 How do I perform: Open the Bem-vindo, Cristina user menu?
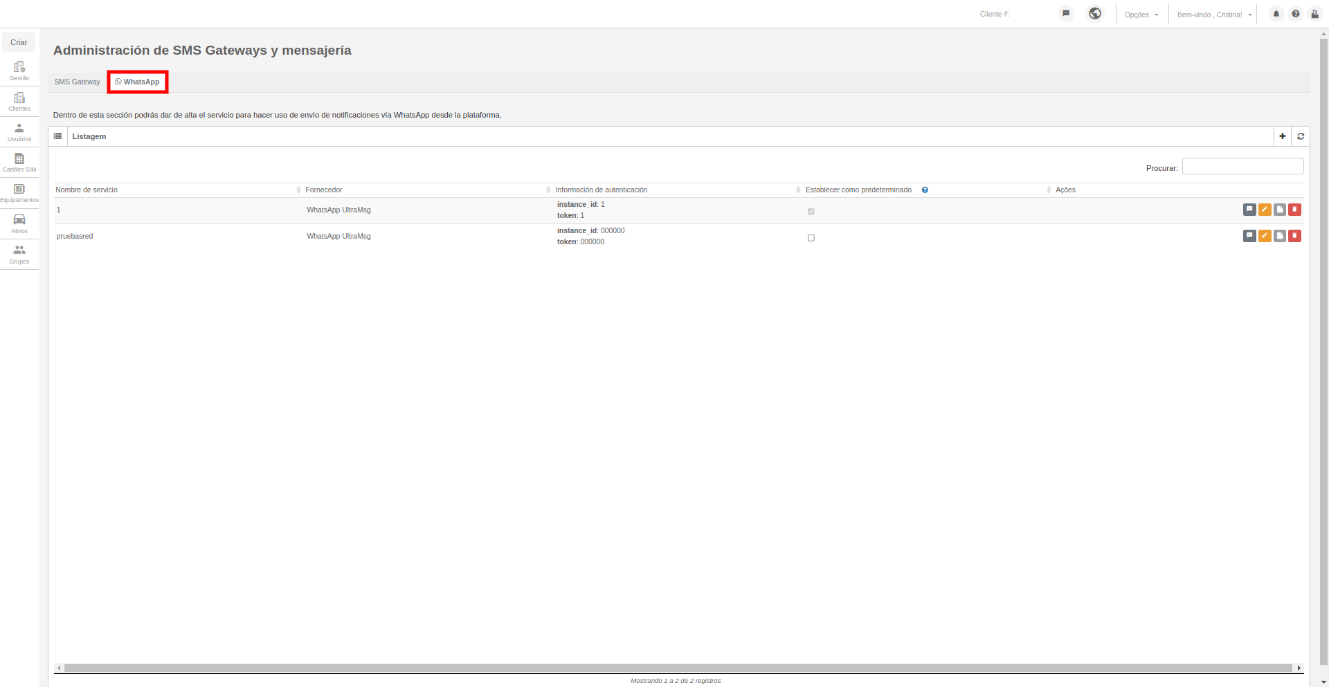[x=1214, y=15]
